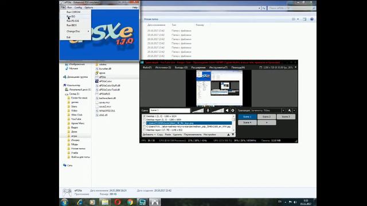Open YouTube folder in tree
Viewport: 367px width, 206px height.
click(76, 119)
